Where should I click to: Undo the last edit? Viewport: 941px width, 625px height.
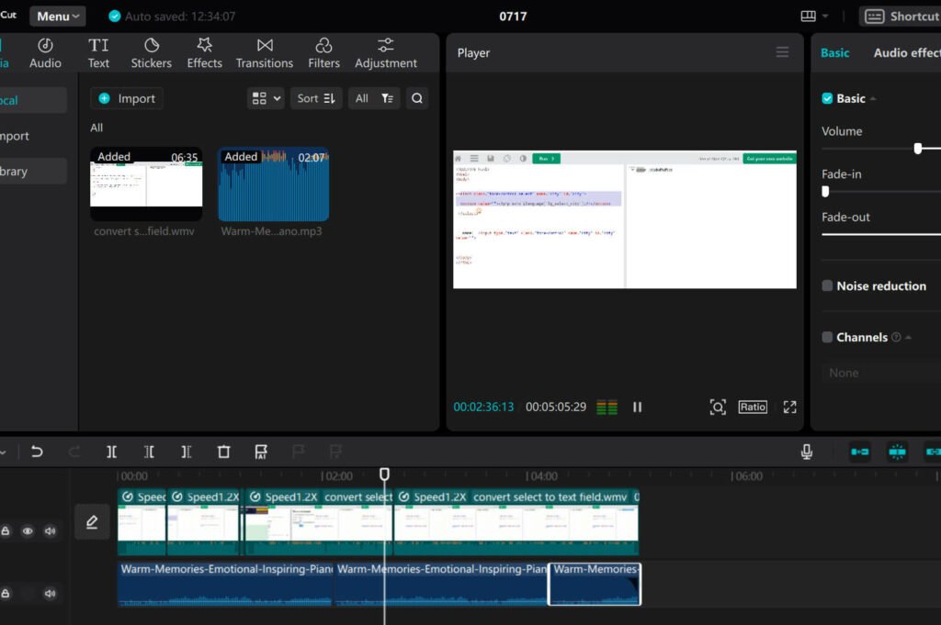pyautogui.click(x=37, y=452)
